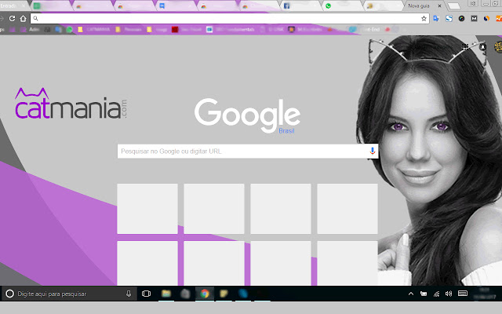Open second most-visited tile in top row
This screenshot has height=314, width=502.
click(x=214, y=209)
